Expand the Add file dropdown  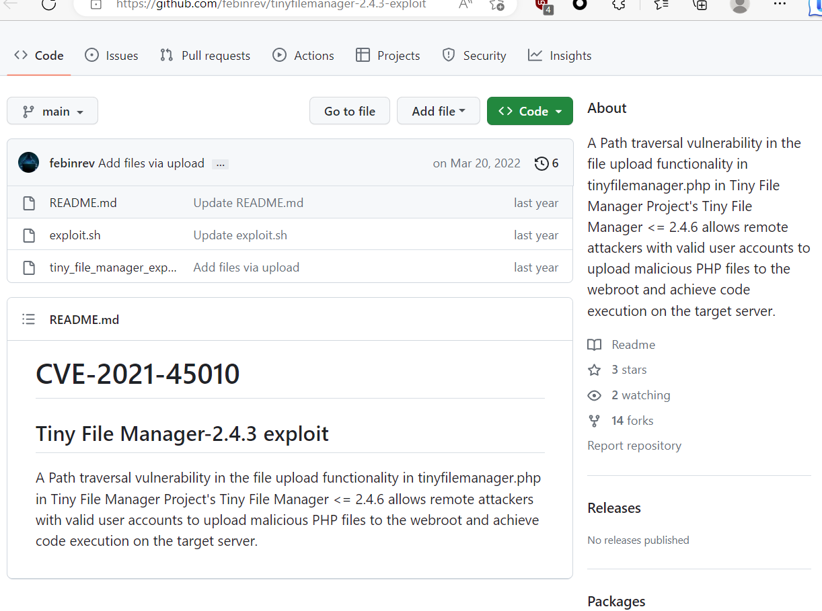pos(438,112)
